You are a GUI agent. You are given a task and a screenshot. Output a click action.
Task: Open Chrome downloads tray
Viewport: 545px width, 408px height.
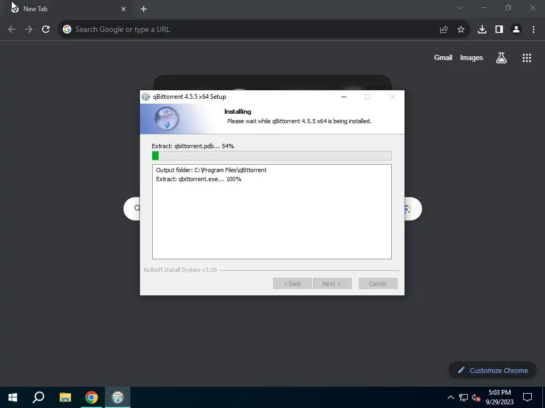(482, 30)
